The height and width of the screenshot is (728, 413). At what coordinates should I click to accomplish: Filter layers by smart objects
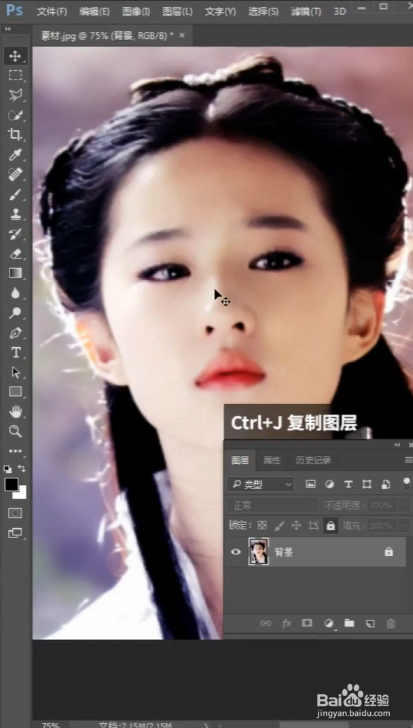pyautogui.click(x=386, y=484)
